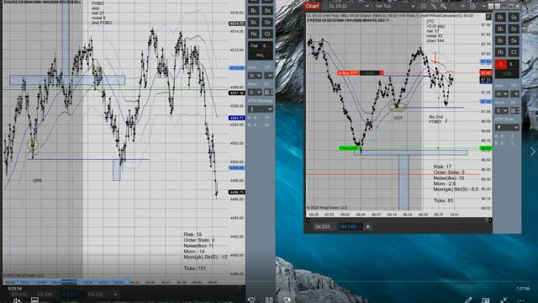Click red position box showing 2
538x303 pixels.
[x=501, y=64]
